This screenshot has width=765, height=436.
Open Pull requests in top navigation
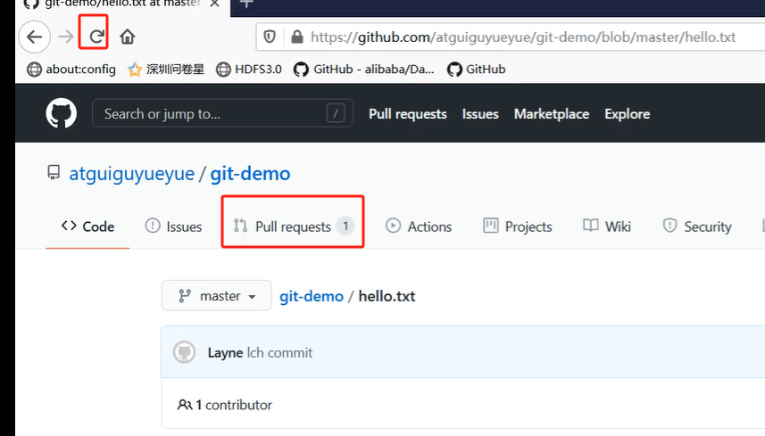[x=408, y=114]
